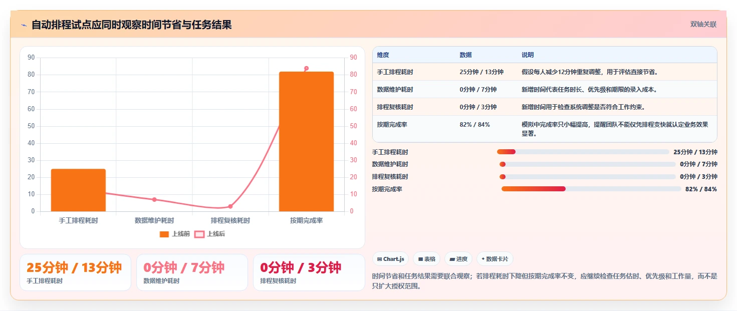Click the 数据卡片 chip
Viewport: 737px width, 311px height.
click(x=495, y=259)
